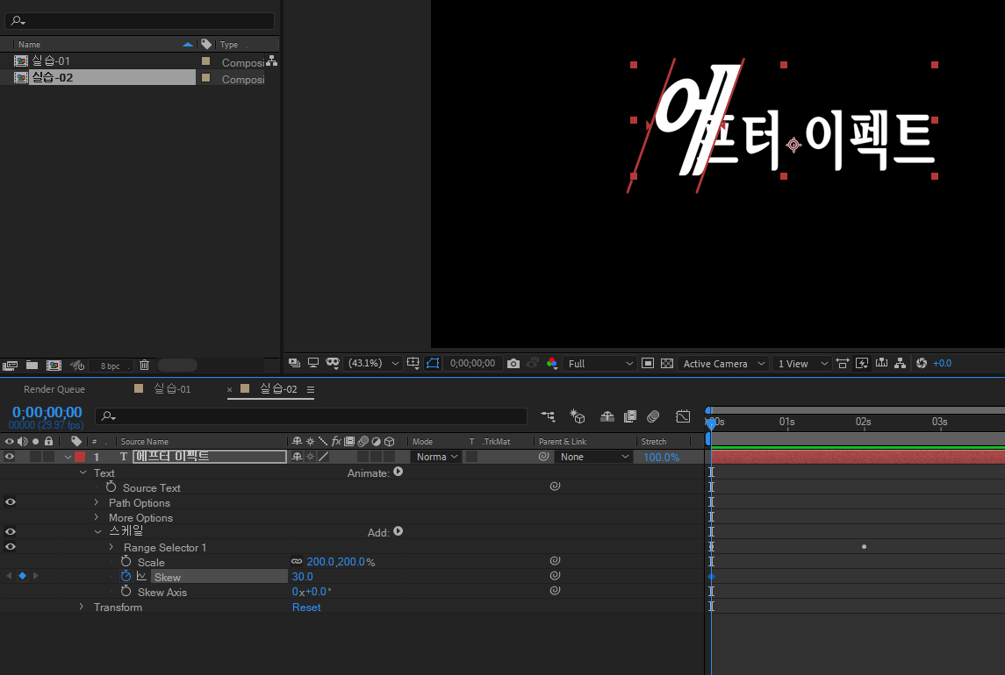Toggle Fast Previews icon in viewer

pyautogui.click(x=862, y=363)
